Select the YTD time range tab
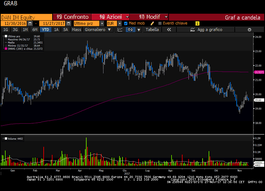 (45, 30)
